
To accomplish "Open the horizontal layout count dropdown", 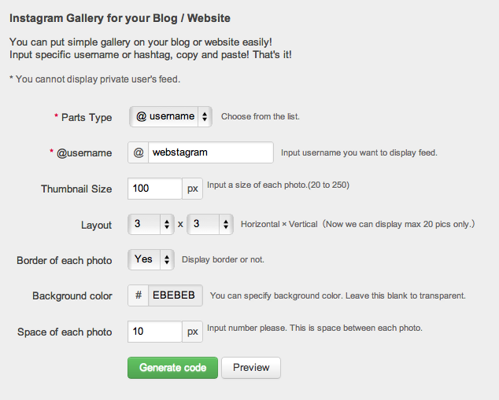I will [151, 224].
